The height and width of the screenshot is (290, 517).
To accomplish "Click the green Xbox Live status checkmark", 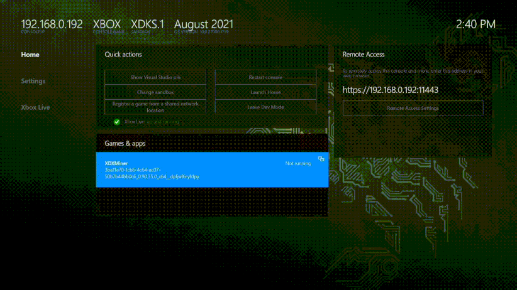I will pyautogui.click(x=117, y=122).
